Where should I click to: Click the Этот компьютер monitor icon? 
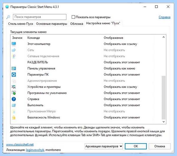click(x=14, y=44)
